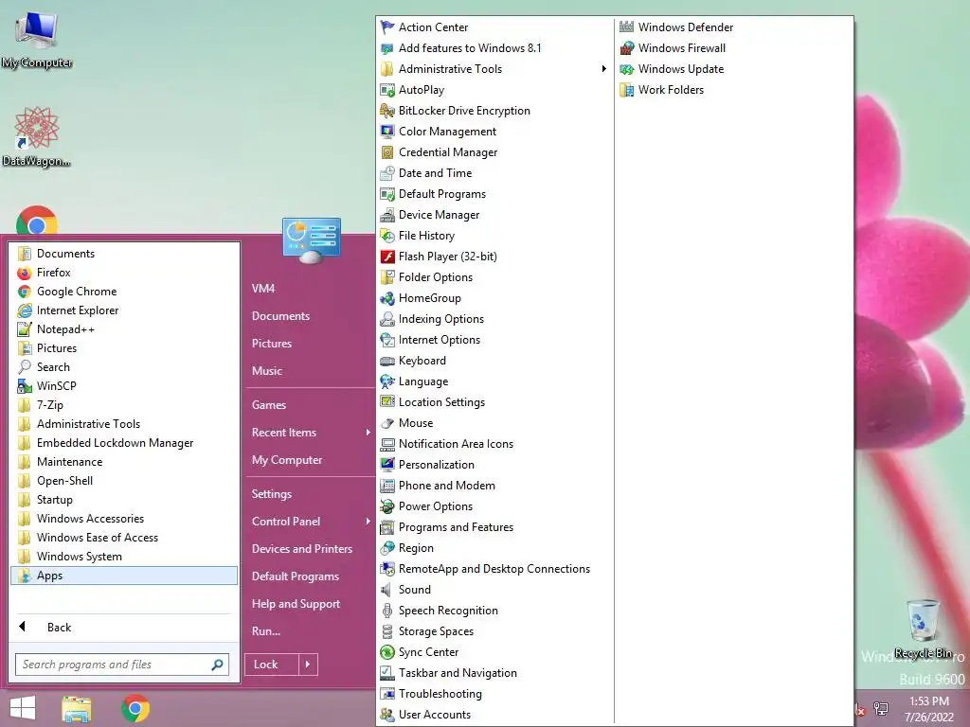Expand Control Panel submenu arrow

[x=368, y=522]
